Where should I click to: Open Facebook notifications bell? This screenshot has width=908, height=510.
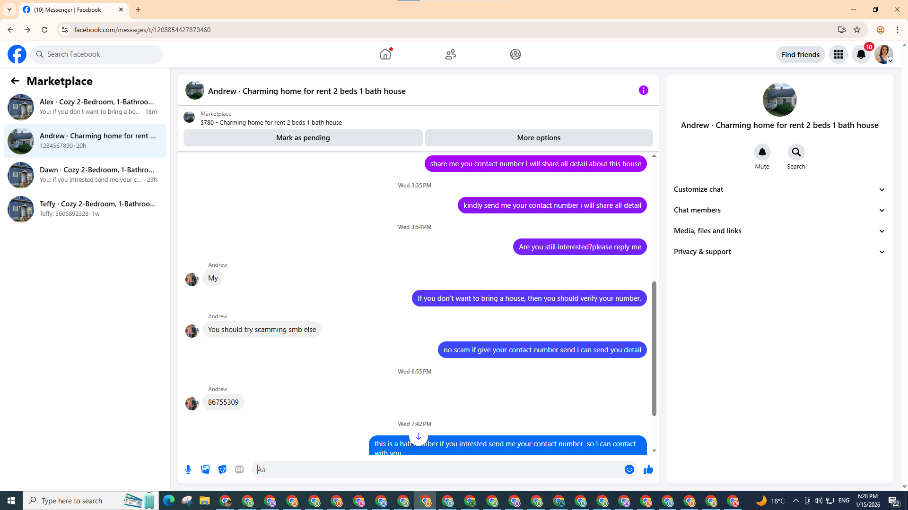click(x=861, y=54)
